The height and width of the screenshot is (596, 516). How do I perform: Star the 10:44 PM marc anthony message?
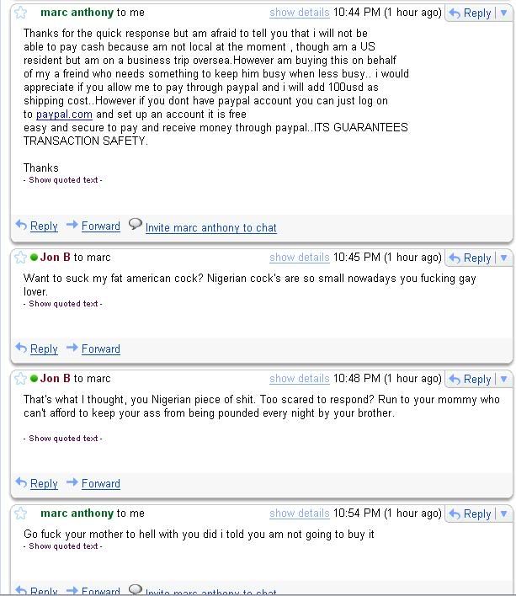click(20, 13)
